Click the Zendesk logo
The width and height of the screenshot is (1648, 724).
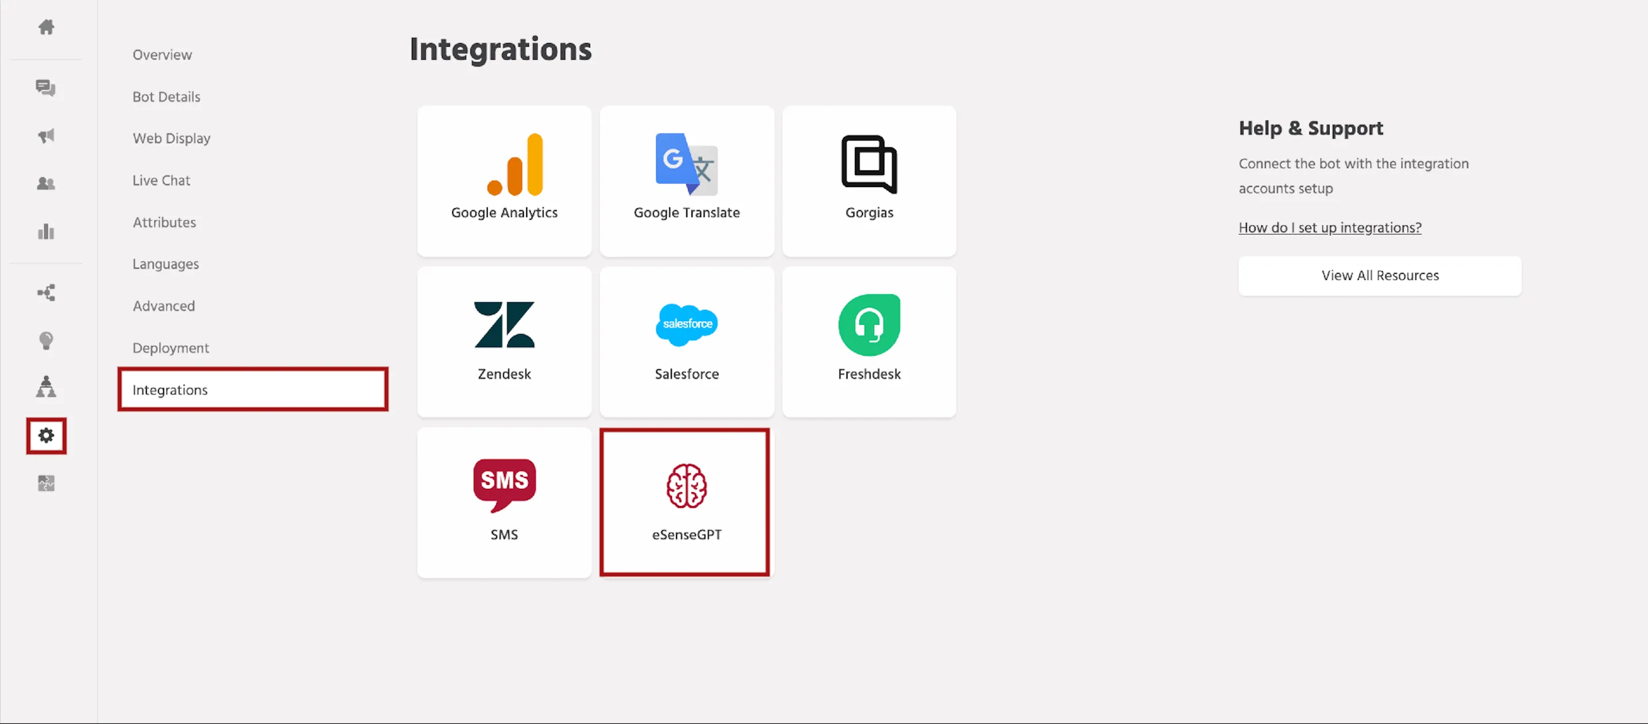pos(504,324)
